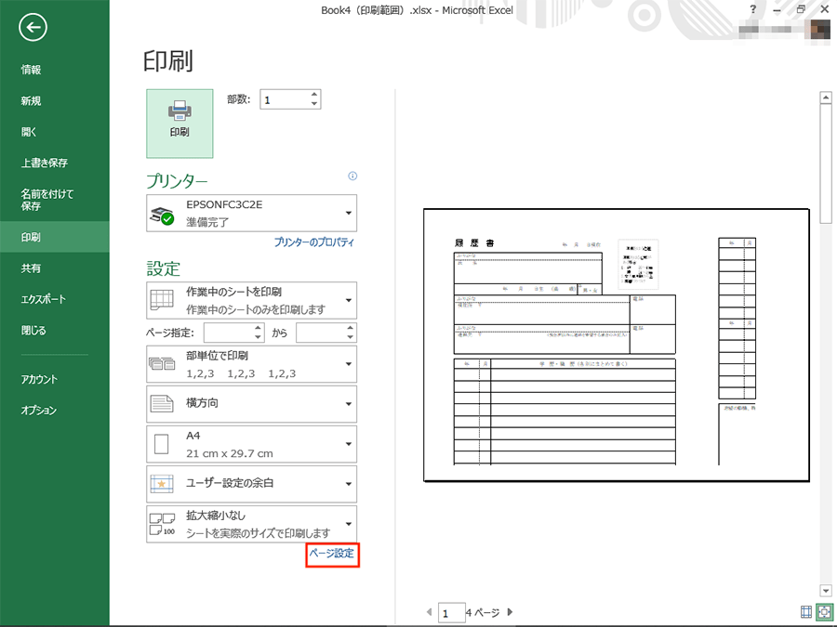Image resolution: width=837 pixels, height=627 pixels.
Task: Open the プリンターのプロパティ link
Action: [x=314, y=242]
